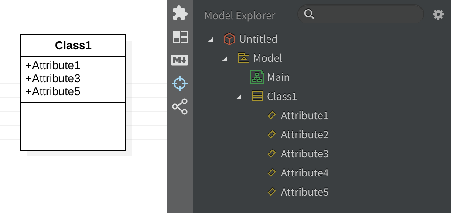Click the Attribute2 tag icon in explorer
Screen dimensions: 451x213
coord(272,134)
